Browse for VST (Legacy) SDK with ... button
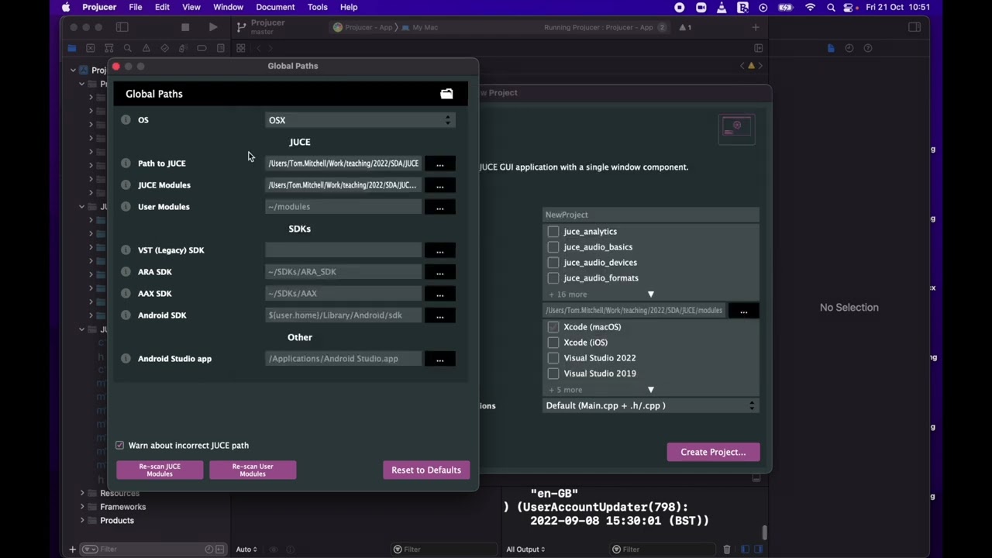This screenshot has width=992, height=558. pos(439,250)
